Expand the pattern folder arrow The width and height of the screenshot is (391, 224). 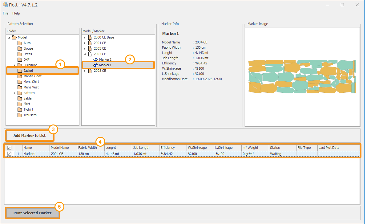14,93
